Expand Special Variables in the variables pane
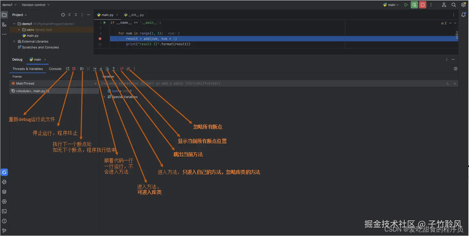 point(104,97)
